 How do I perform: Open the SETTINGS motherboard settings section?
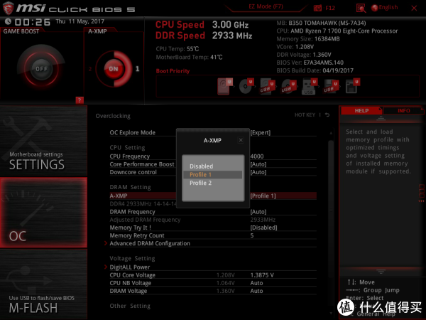[x=43, y=141]
